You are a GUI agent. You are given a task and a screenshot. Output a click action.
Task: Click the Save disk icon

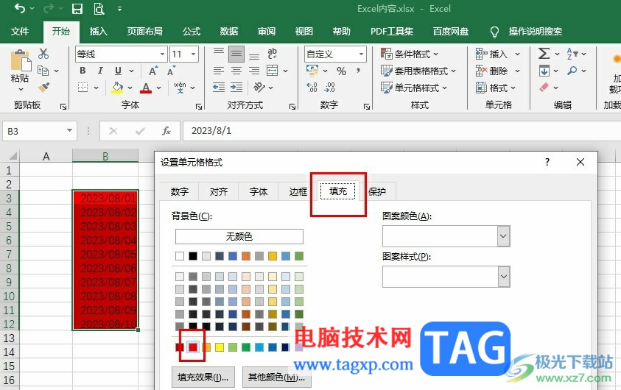pos(77,9)
